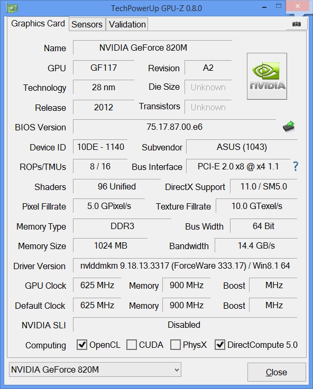
Task: Click the NVIDIA logo image
Action: (267, 76)
